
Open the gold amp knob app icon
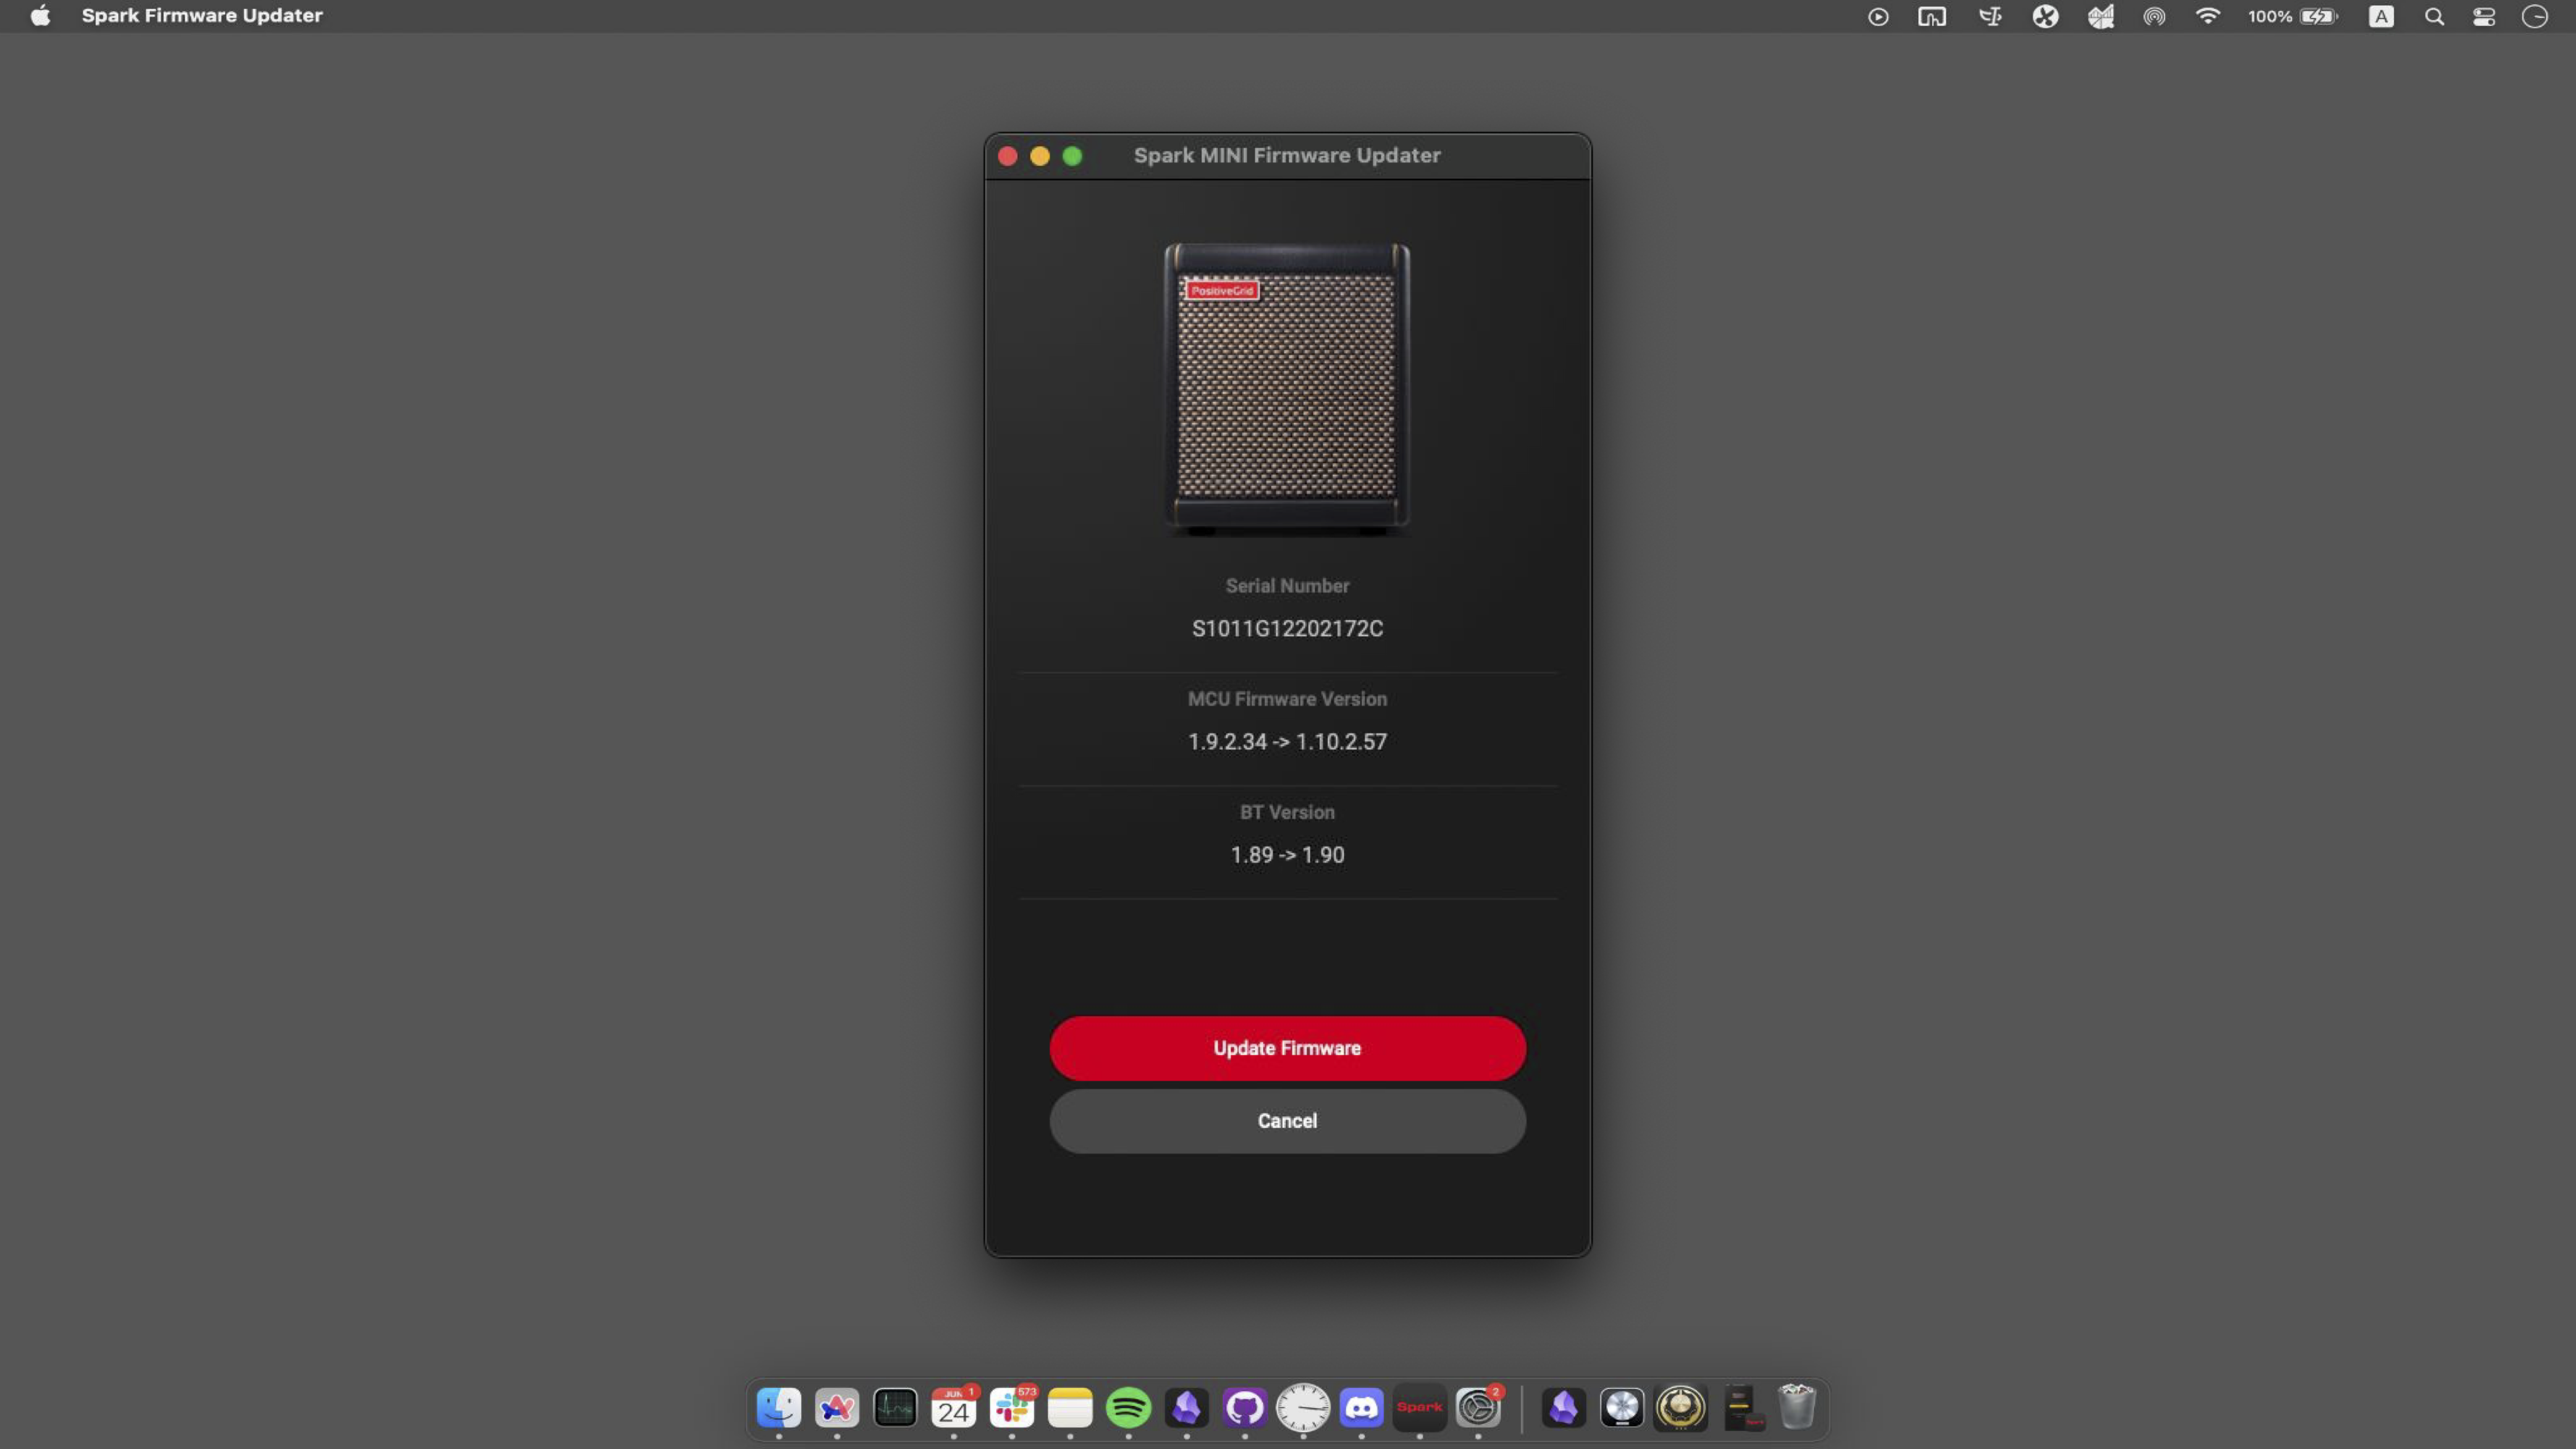coord(1681,1408)
